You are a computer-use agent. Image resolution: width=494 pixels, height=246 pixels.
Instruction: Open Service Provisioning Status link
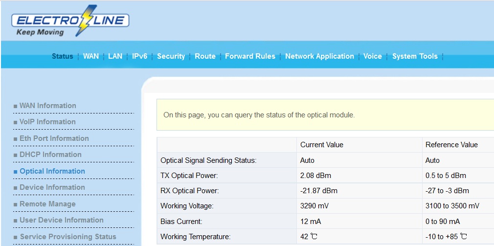[67, 237]
